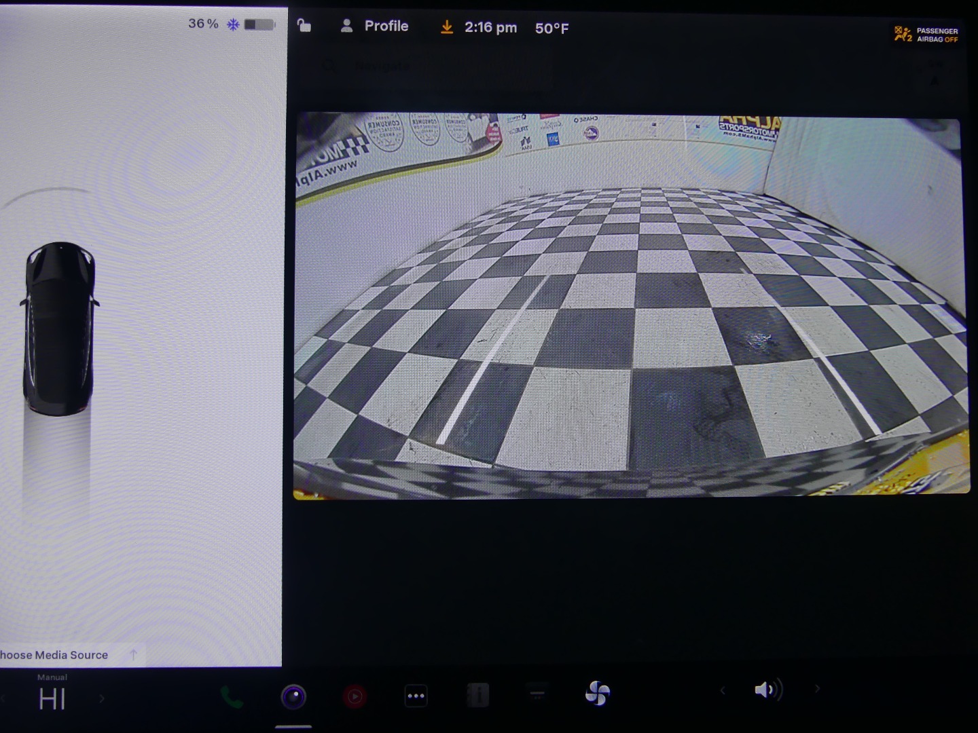
Task: Increase the cabin temperature with right arrow
Action: click(102, 698)
